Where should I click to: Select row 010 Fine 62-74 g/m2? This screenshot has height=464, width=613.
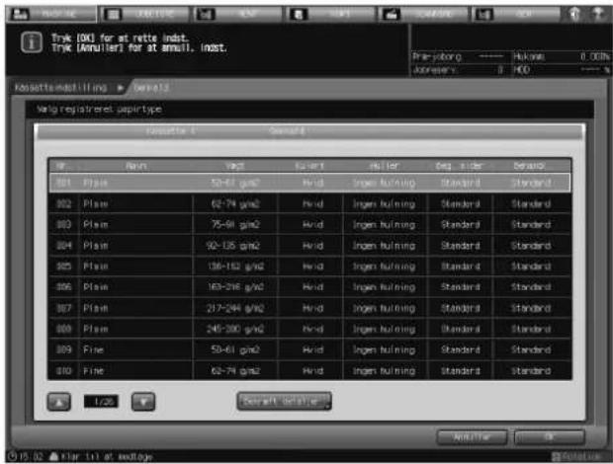[x=309, y=370]
